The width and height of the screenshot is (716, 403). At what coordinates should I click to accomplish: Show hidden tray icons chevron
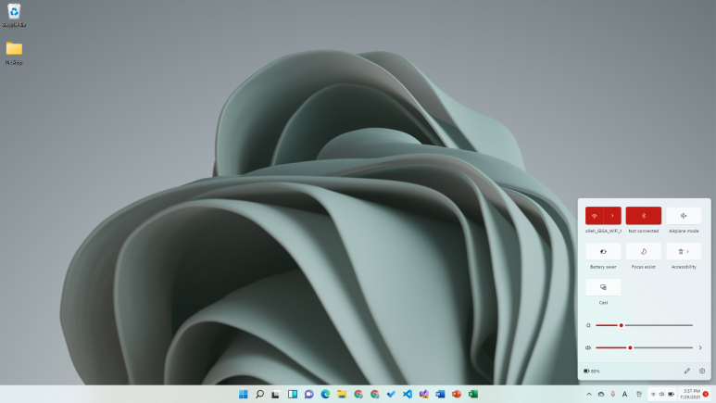(x=589, y=394)
